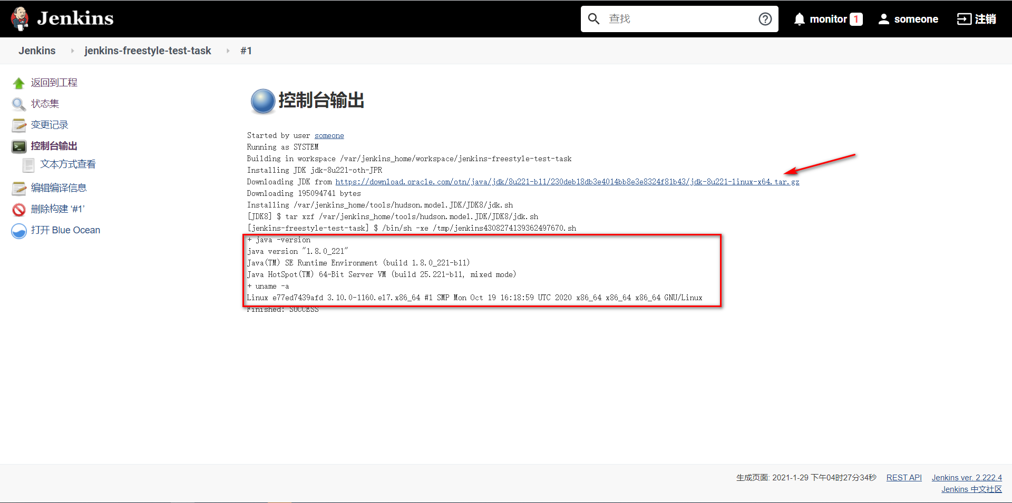Click the user avatar icon beside someone
The image size is (1012, 503).
click(x=884, y=19)
